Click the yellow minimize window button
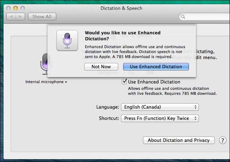 pos(16,8)
